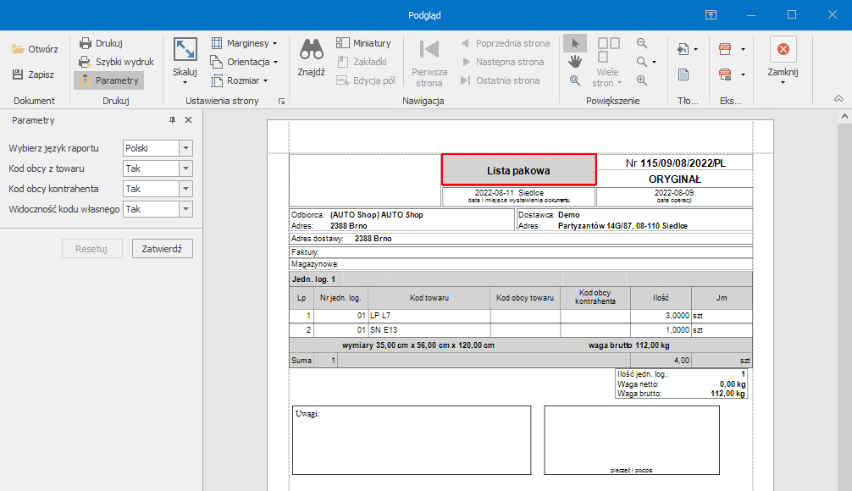Collapse the ribbon with the chevron
The image size is (852, 491).
[x=838, y=99]
